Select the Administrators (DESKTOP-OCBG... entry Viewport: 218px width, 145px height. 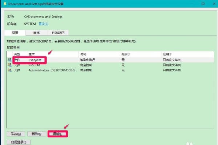tap(53, 70)
